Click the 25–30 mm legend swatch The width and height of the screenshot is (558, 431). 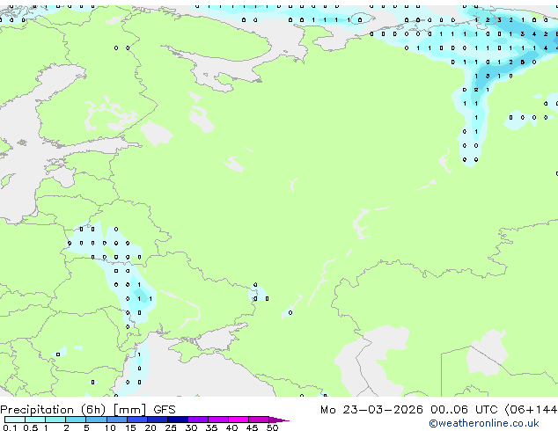coord(177,420)
